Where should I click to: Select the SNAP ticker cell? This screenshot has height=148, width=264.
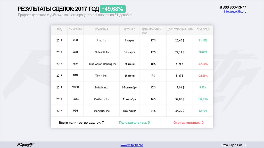click(x=76, y=40)
